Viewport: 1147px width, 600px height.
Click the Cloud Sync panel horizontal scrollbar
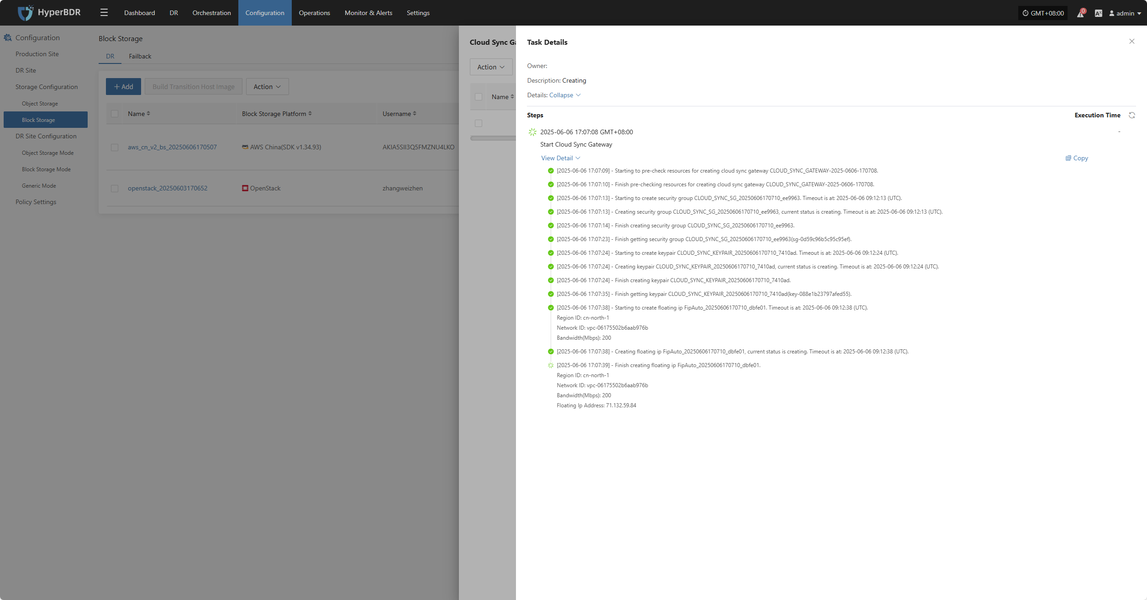pyautogui.click(x=493, y=138)
